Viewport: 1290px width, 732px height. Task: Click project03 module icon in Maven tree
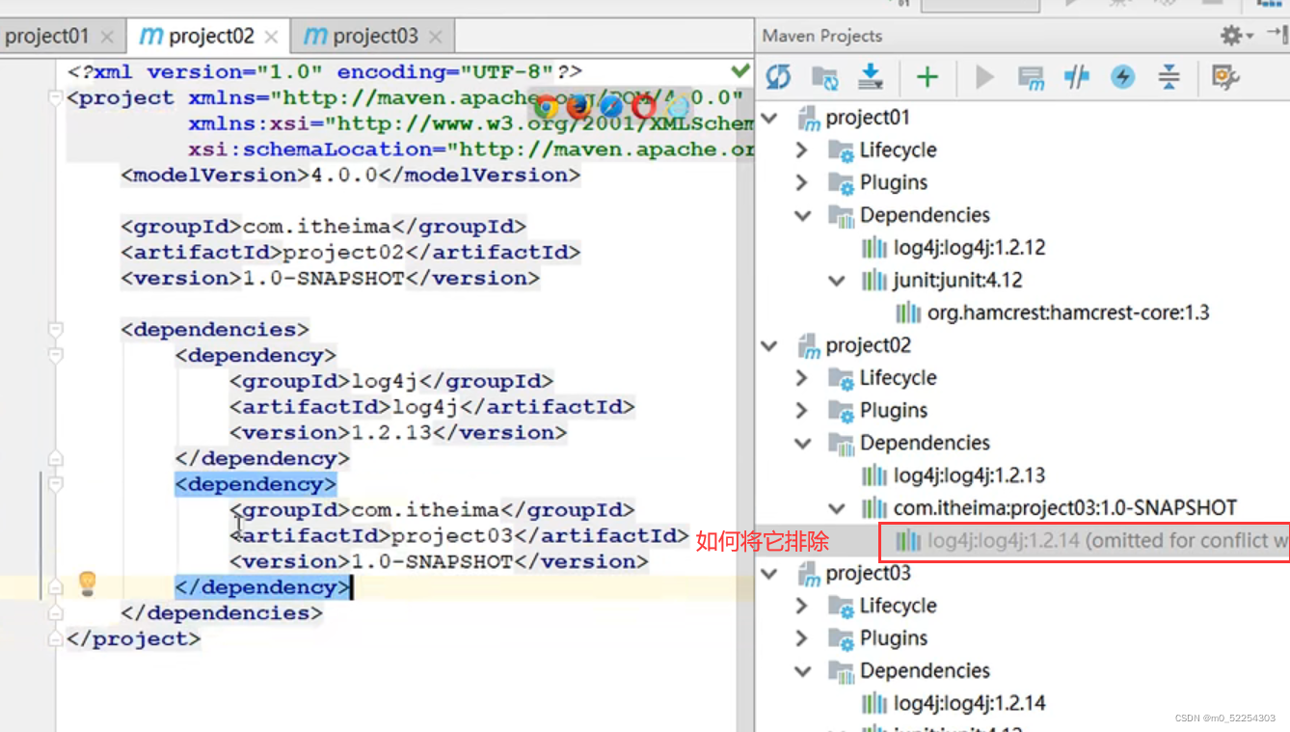click(x=808, y=573)
